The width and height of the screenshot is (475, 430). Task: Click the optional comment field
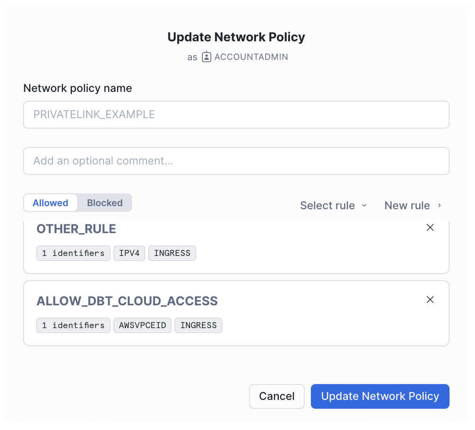236,161
